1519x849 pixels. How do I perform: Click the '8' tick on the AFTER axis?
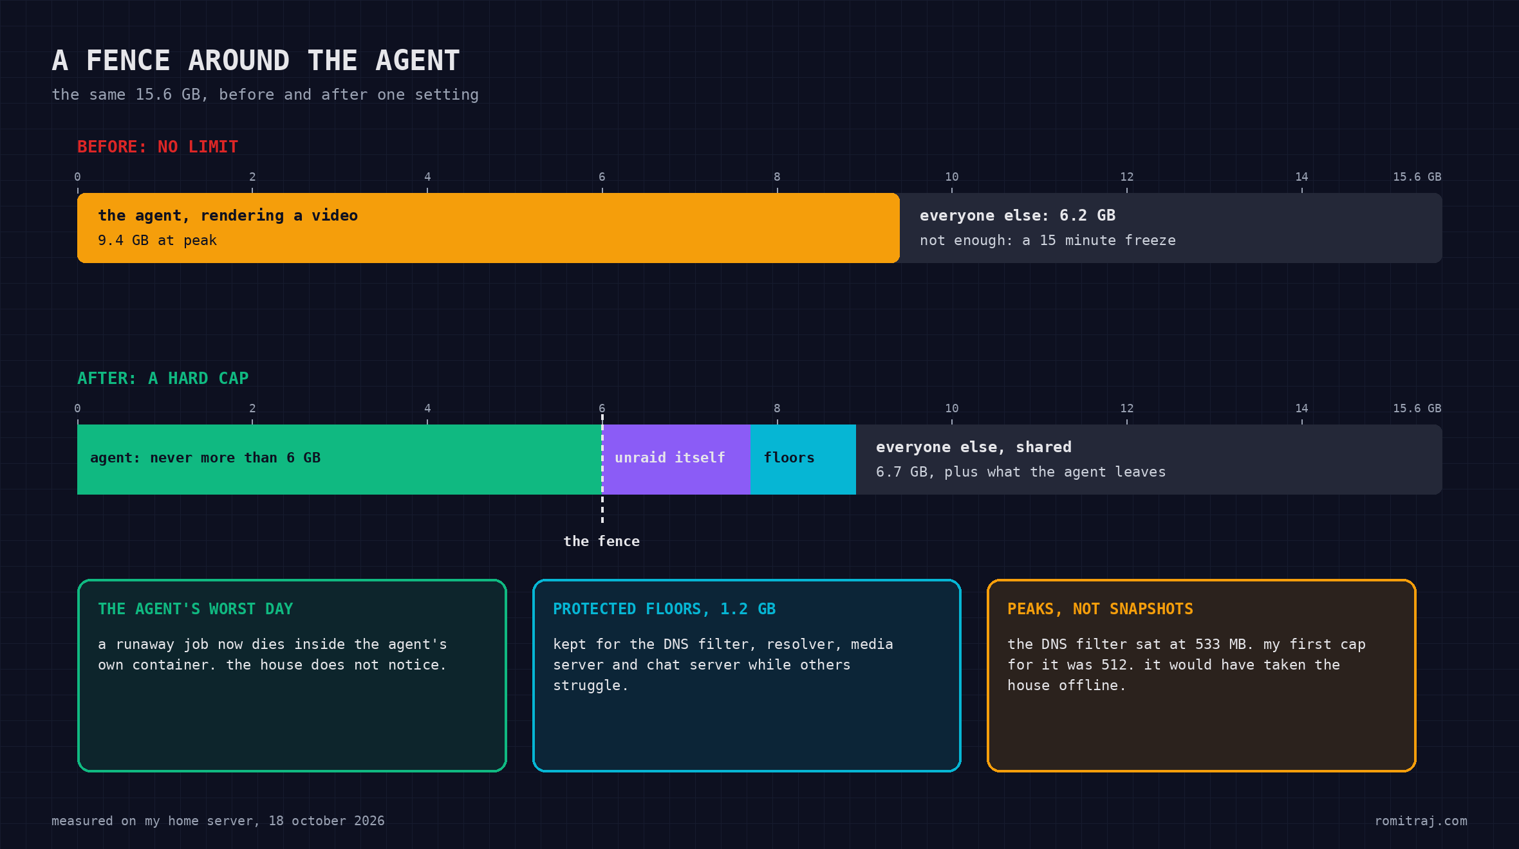[x=777, y=408]
